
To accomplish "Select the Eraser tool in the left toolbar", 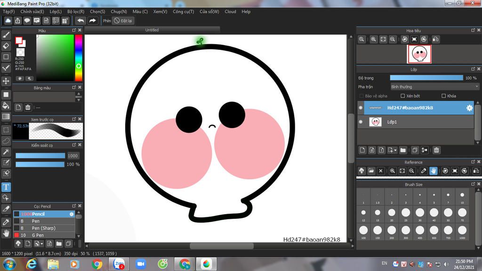I will (x=6, y=46).
